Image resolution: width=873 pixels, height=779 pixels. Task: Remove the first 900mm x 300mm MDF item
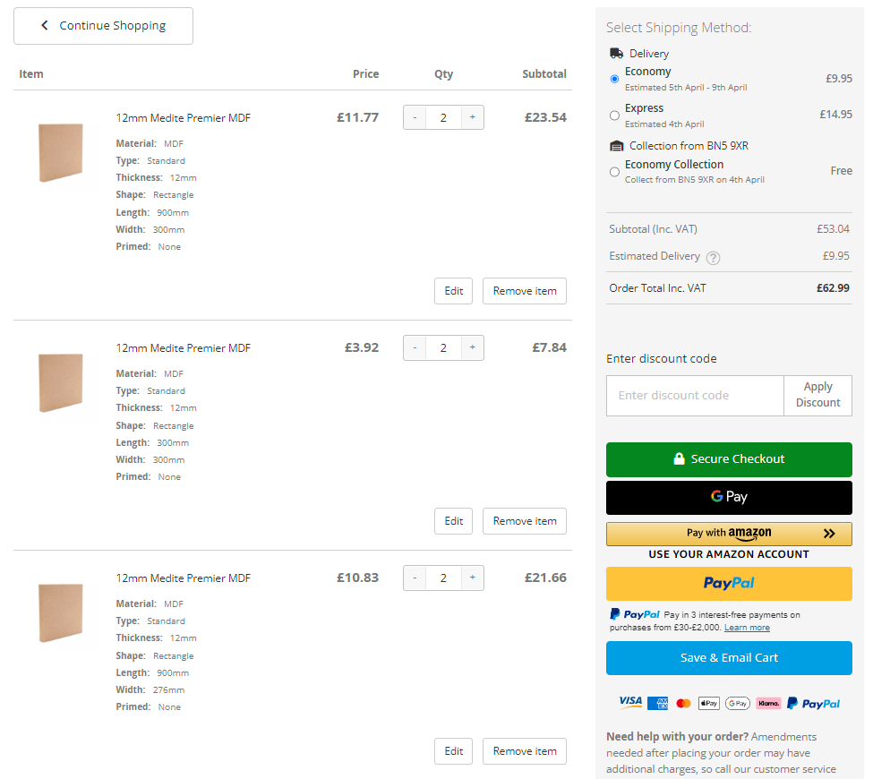(525, 291)
